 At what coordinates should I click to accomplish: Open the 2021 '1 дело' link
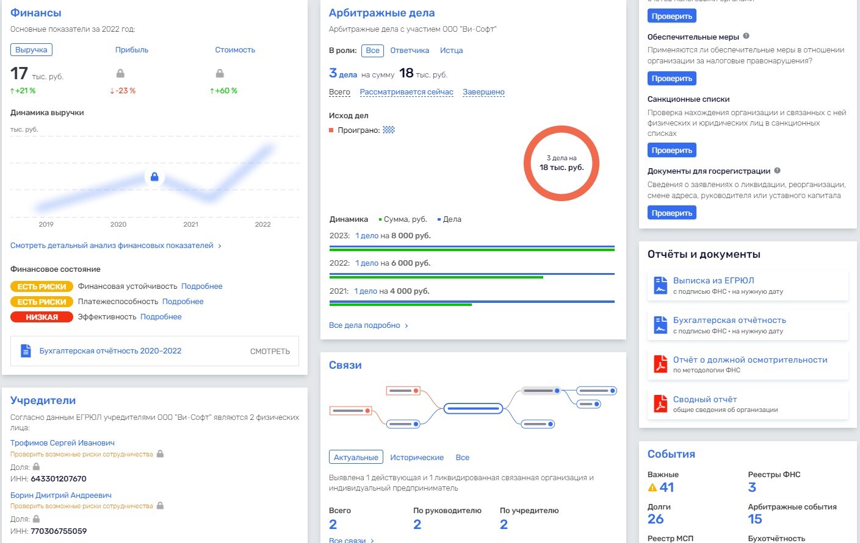(366, 291)
